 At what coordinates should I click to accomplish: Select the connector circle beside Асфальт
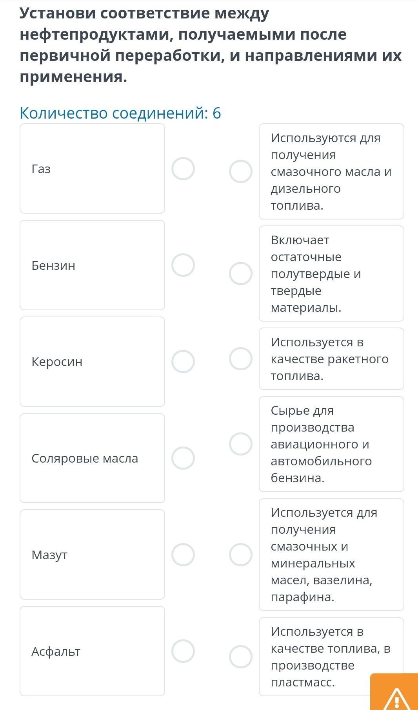click(183, 651)
